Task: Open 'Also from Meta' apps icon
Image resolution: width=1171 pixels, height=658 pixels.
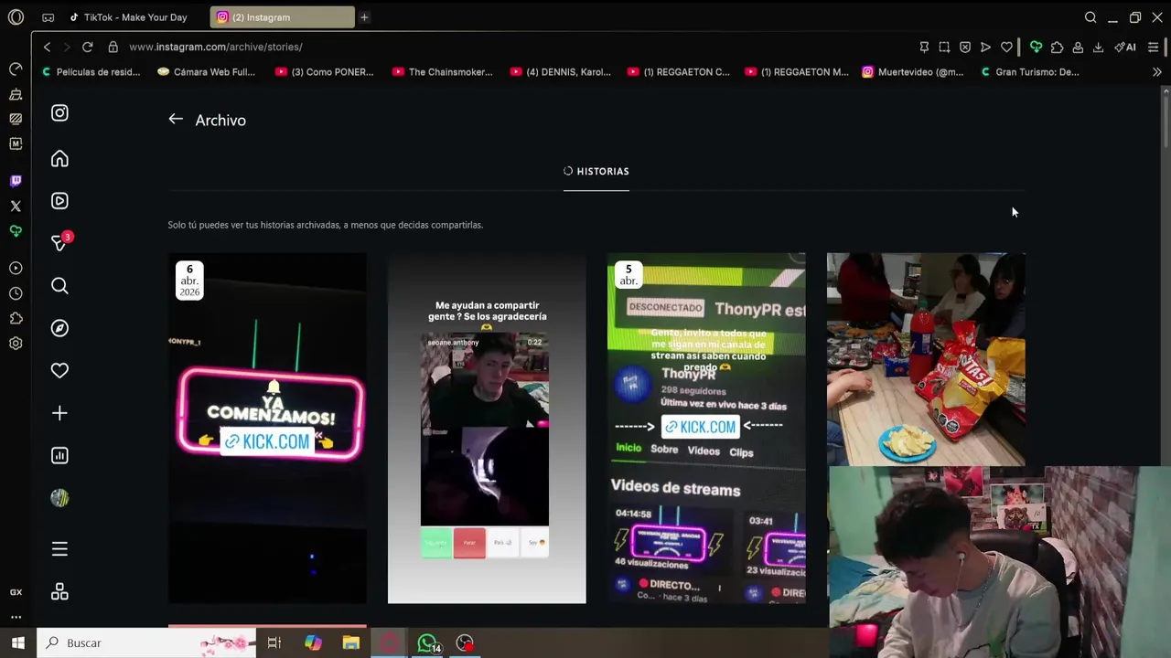Action: coord(59,592)
